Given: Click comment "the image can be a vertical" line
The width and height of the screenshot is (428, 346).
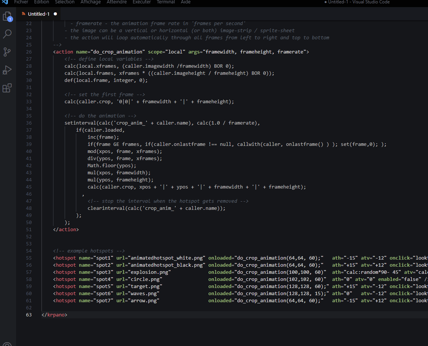Looking at the screenshot, I should (x=179, y=31).
